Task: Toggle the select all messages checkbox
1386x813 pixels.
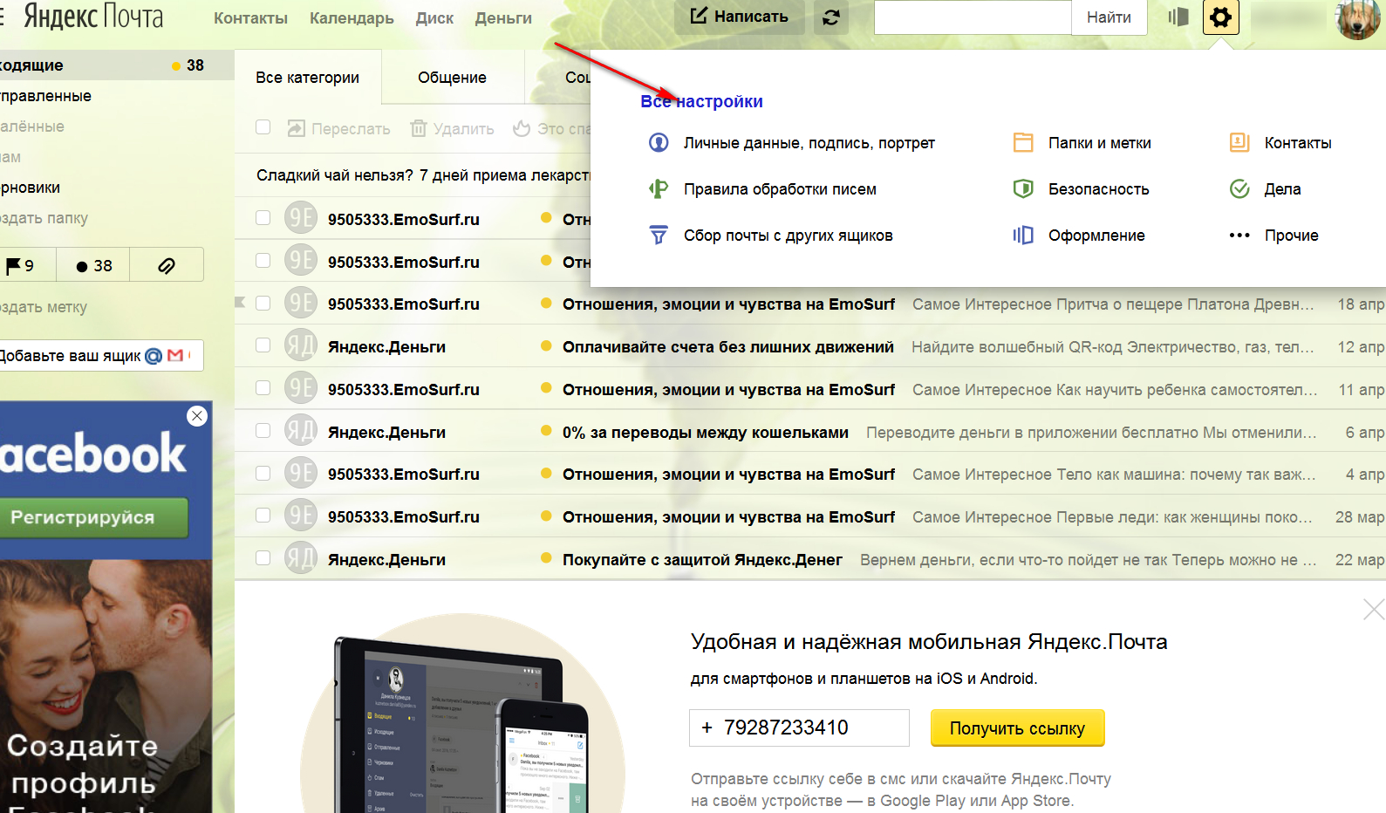Action: 263,127
